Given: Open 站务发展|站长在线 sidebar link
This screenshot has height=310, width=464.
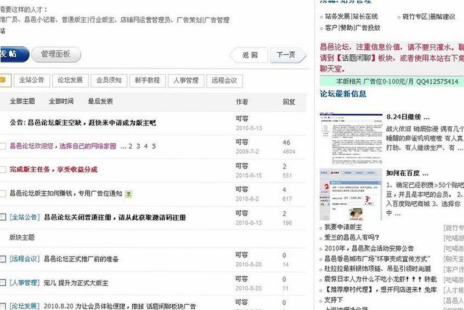Looking at the screenshot, I should coord(351,17).
